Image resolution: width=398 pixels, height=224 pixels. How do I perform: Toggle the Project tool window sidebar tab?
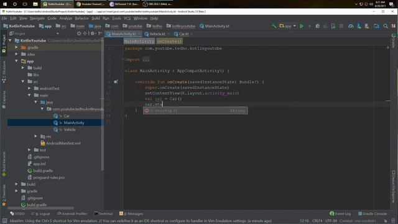tap(4, 44)
